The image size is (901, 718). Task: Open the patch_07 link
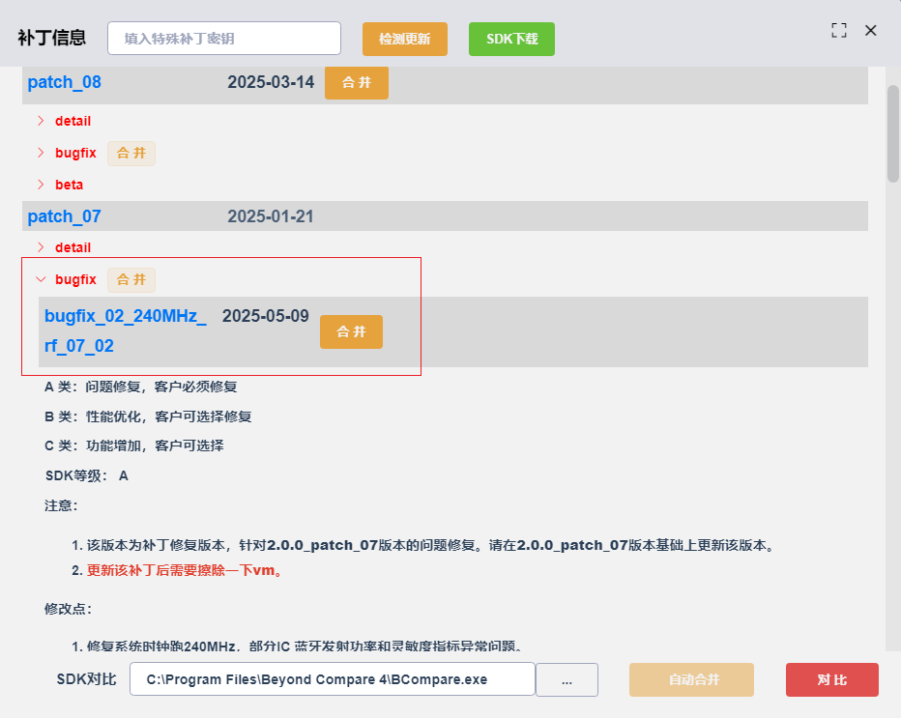[65, 216]
